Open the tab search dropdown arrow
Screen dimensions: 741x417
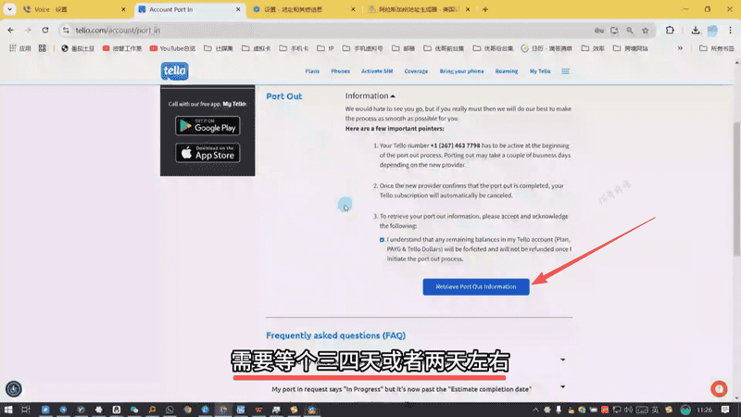pyautogui.click(x=9, y=9)
